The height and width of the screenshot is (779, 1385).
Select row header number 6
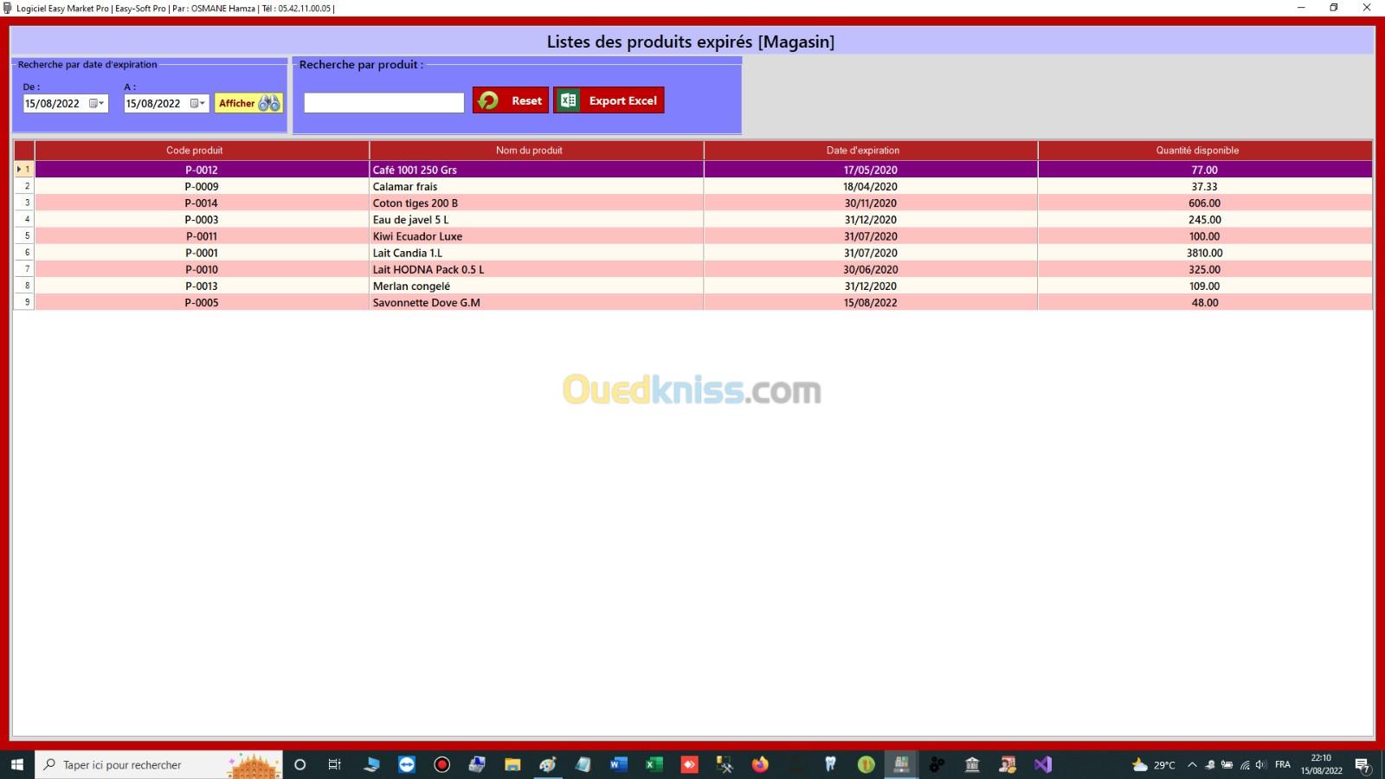[25, 253]
